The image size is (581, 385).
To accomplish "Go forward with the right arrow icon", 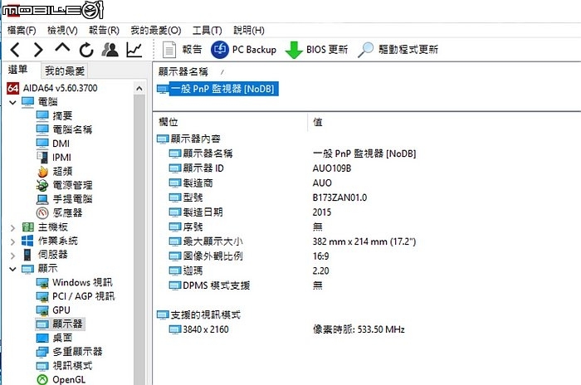I will coord(38,49).
